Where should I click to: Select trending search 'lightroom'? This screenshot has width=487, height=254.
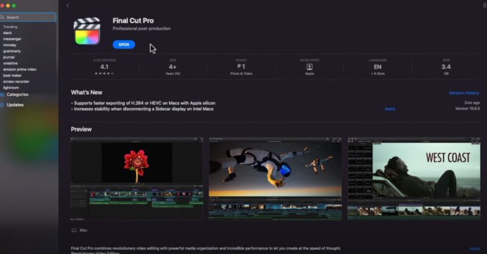[11, 88]
